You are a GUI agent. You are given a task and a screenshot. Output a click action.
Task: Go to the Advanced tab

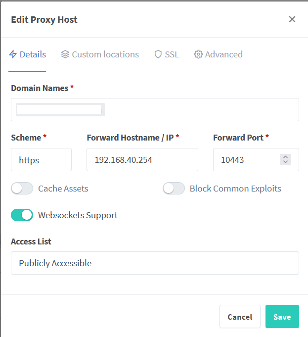pyautogui.click(x=223, y=54)
